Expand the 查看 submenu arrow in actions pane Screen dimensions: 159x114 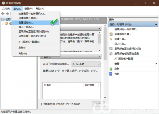156,64
